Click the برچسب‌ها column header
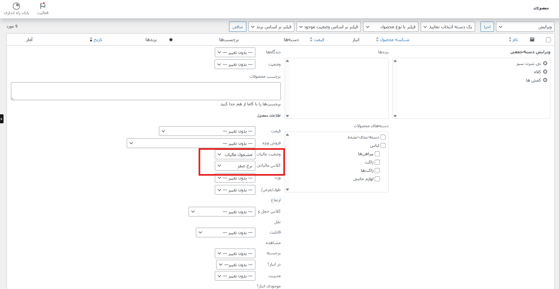This screenshot has height=289, width=559. 229,39
